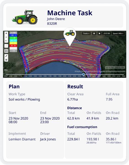Select the '< -100' legend swatch

[x=13, y=33]
